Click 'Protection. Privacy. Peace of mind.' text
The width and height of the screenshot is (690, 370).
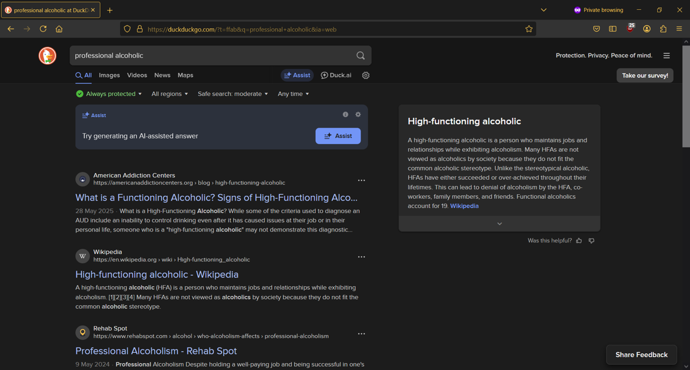(604, 56)
